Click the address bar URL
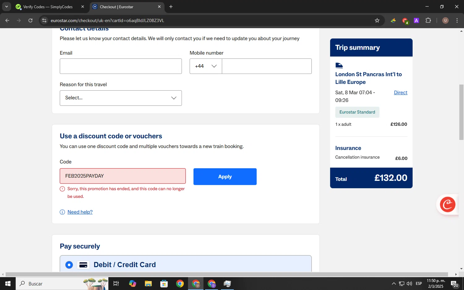 pos(107,20)
